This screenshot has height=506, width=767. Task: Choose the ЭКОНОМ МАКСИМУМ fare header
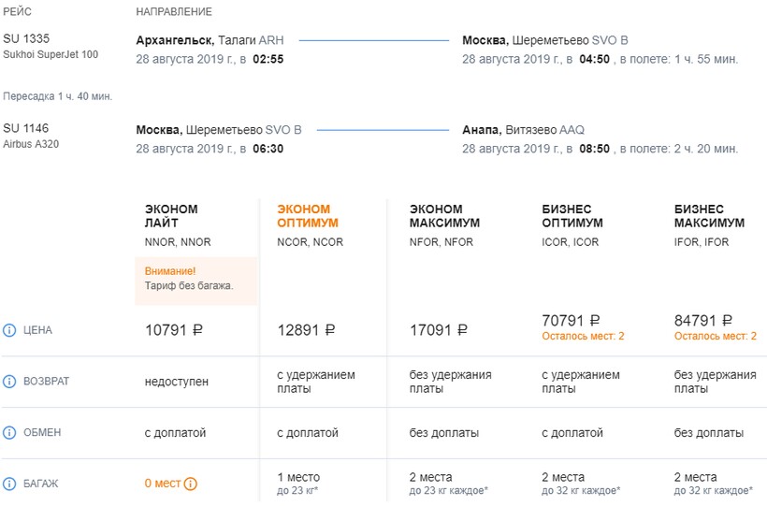tap(444, 216)
